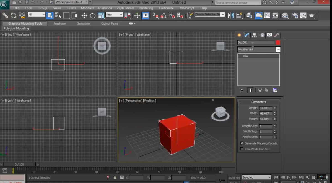The image size is (332, 183).
Task: Open the Layer Manager
Action: click(249, 15)
